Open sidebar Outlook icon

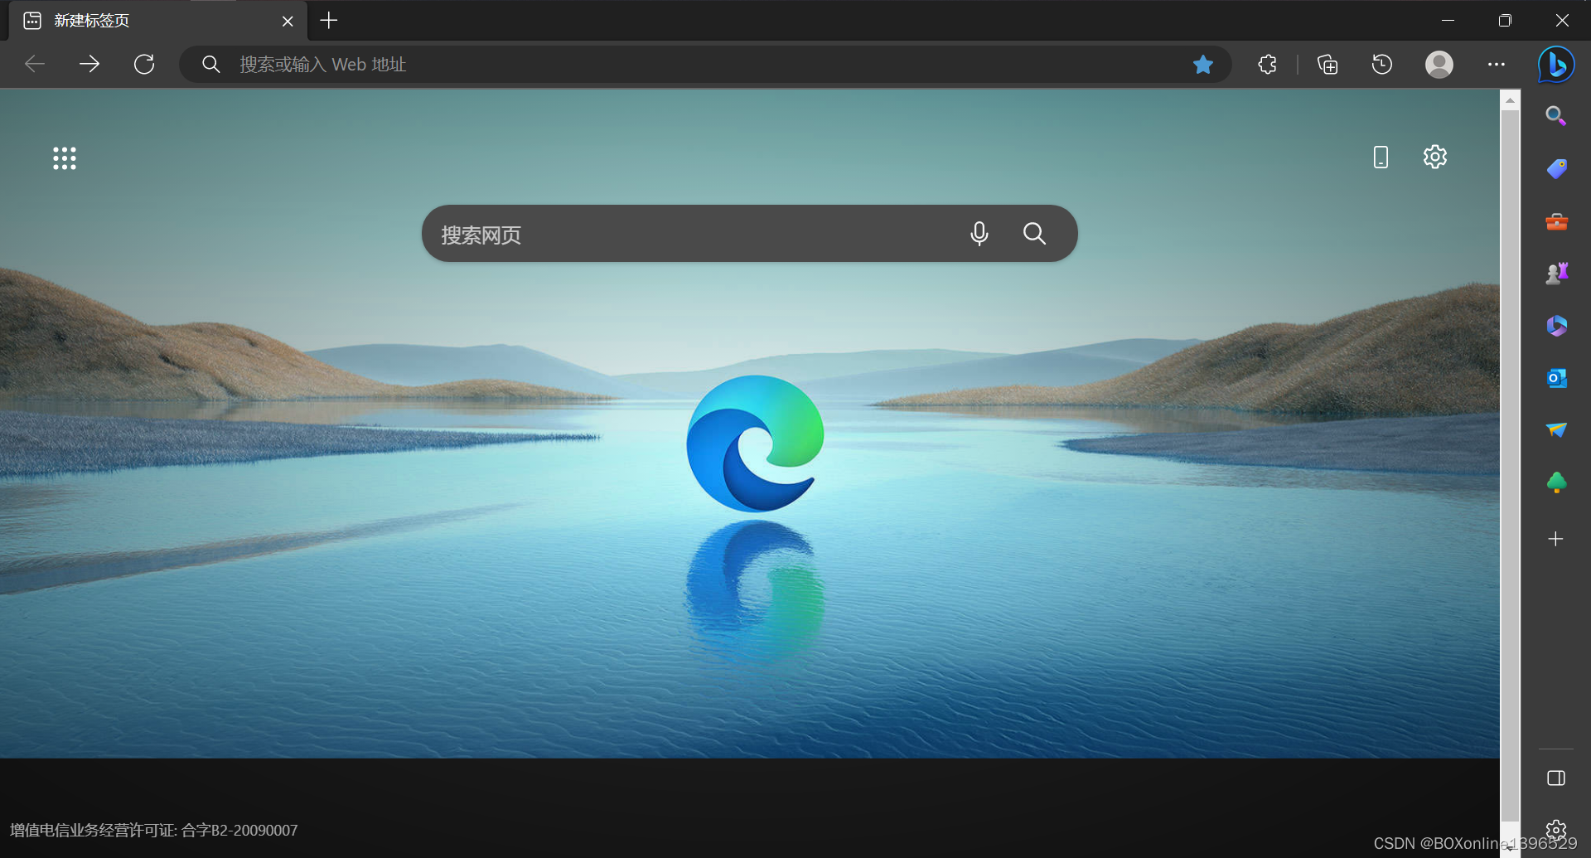[x=1556, y=378]
